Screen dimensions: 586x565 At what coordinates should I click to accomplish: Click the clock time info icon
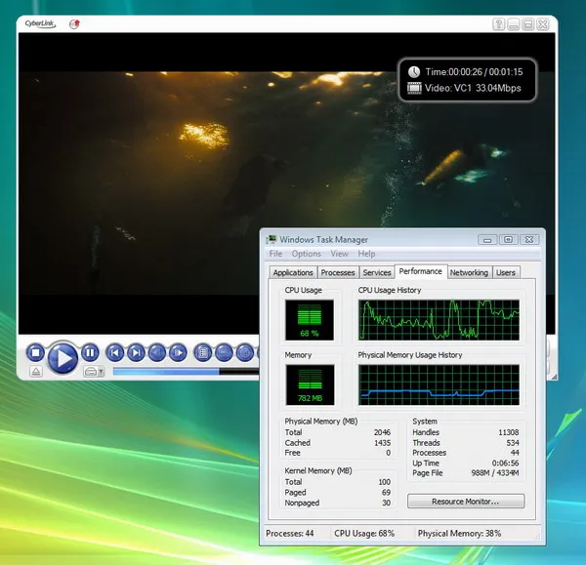tap(414, 71)
